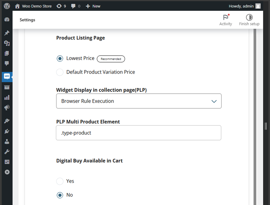Image resolution: width=270 pixels, height=205 pixels.
Task: Select Default Product Variation Price option
Action: pos(60,72)
